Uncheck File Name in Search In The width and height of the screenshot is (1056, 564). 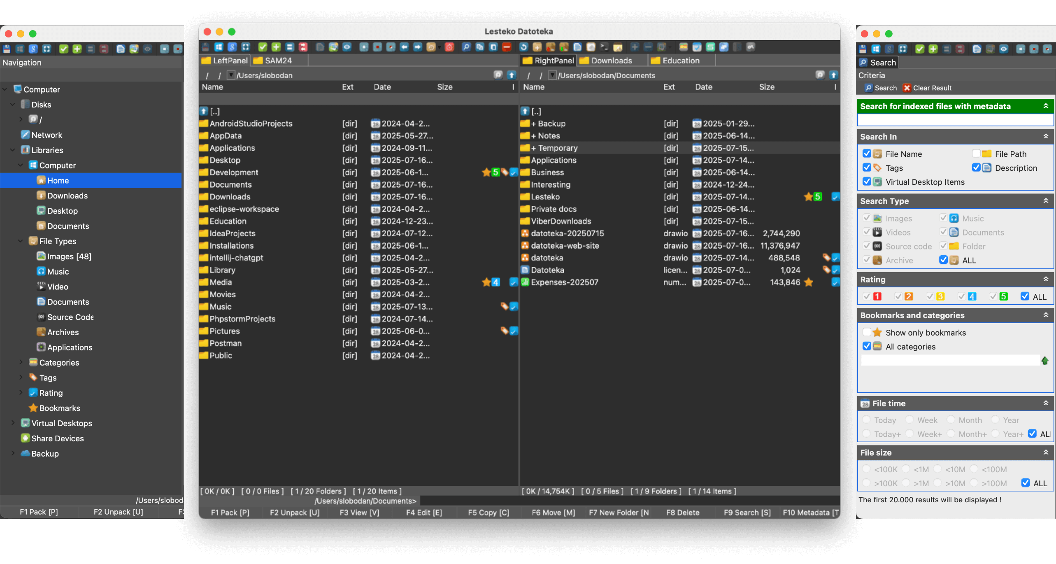(x=867, y=154)
